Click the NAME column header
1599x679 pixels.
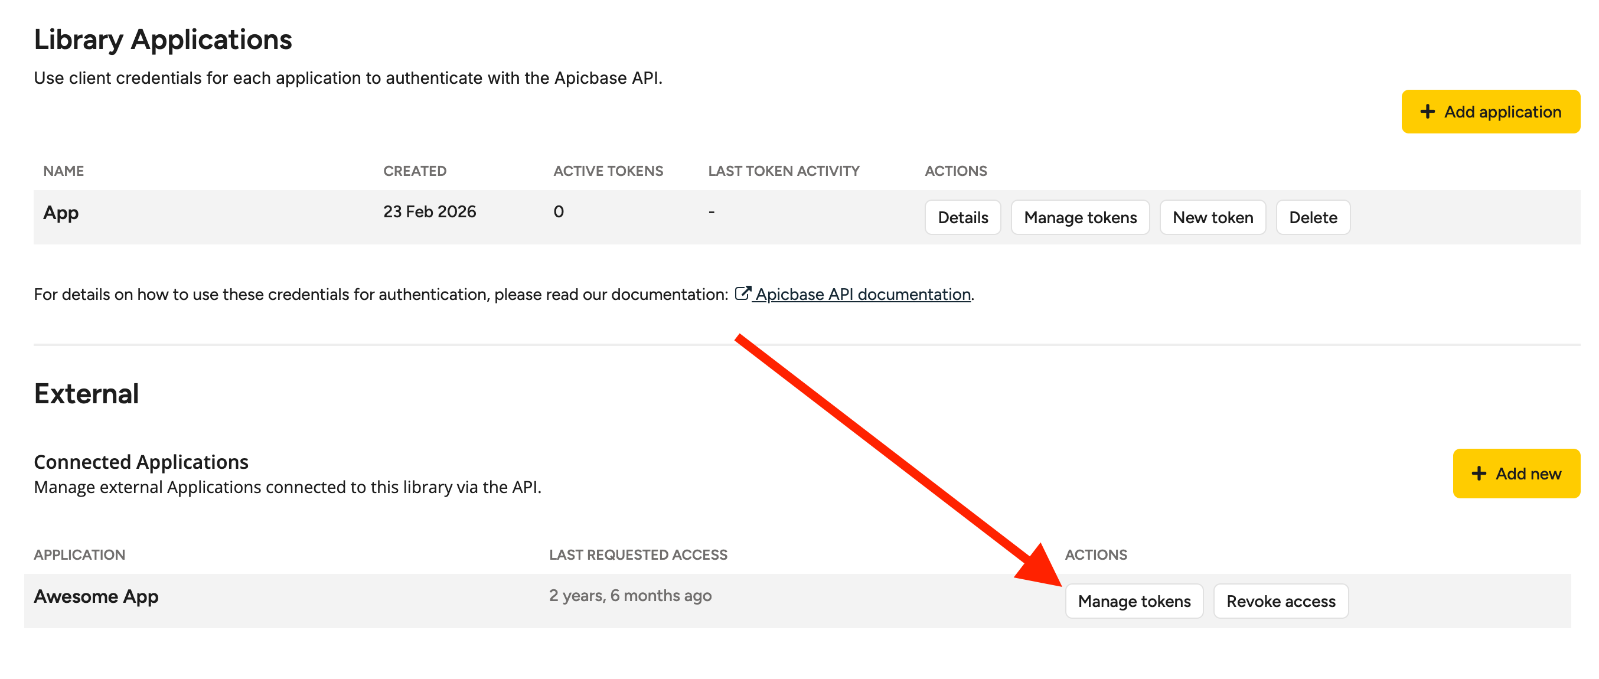63,171
